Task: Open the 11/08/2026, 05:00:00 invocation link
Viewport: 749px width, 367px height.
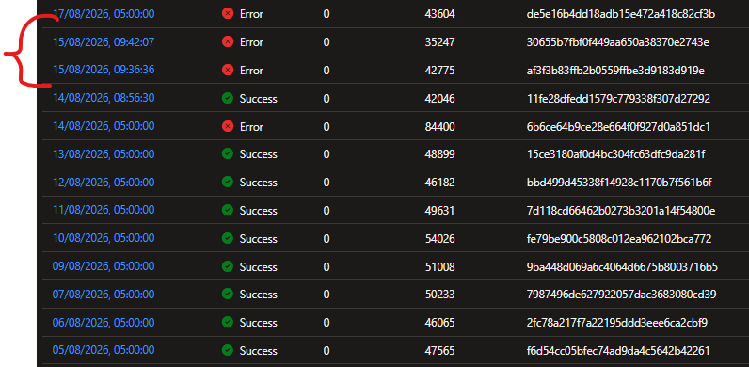Action: point(104,210)
